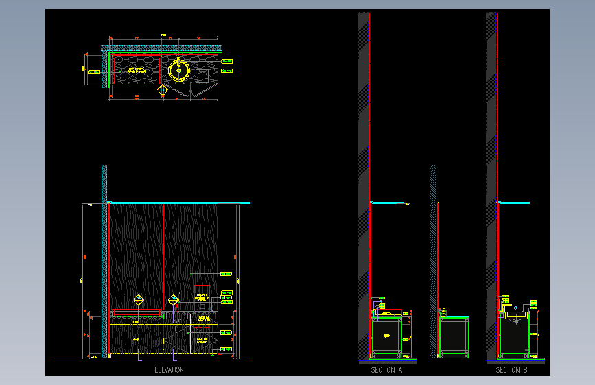595x385 pixels.
Task: Click the SECTION B title label
Action: click(x=511, y=370)
